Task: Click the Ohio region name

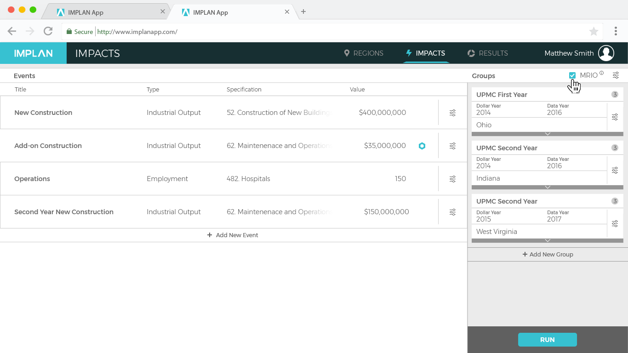Action: (x=484, y=125)
